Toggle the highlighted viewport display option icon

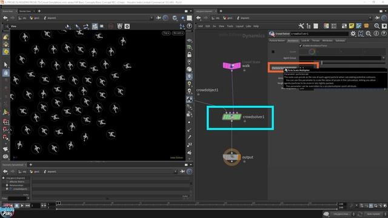click(x=95, y=26)
